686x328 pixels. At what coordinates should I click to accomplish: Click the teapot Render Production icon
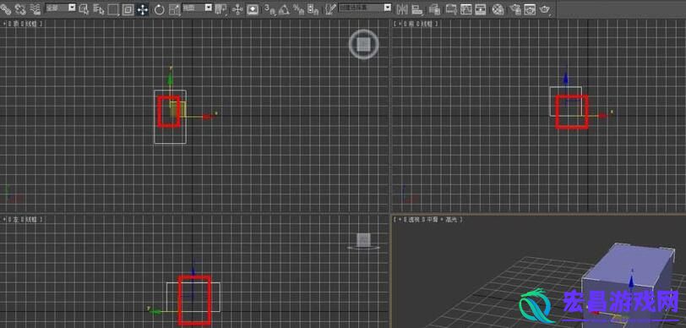point(545,9)
